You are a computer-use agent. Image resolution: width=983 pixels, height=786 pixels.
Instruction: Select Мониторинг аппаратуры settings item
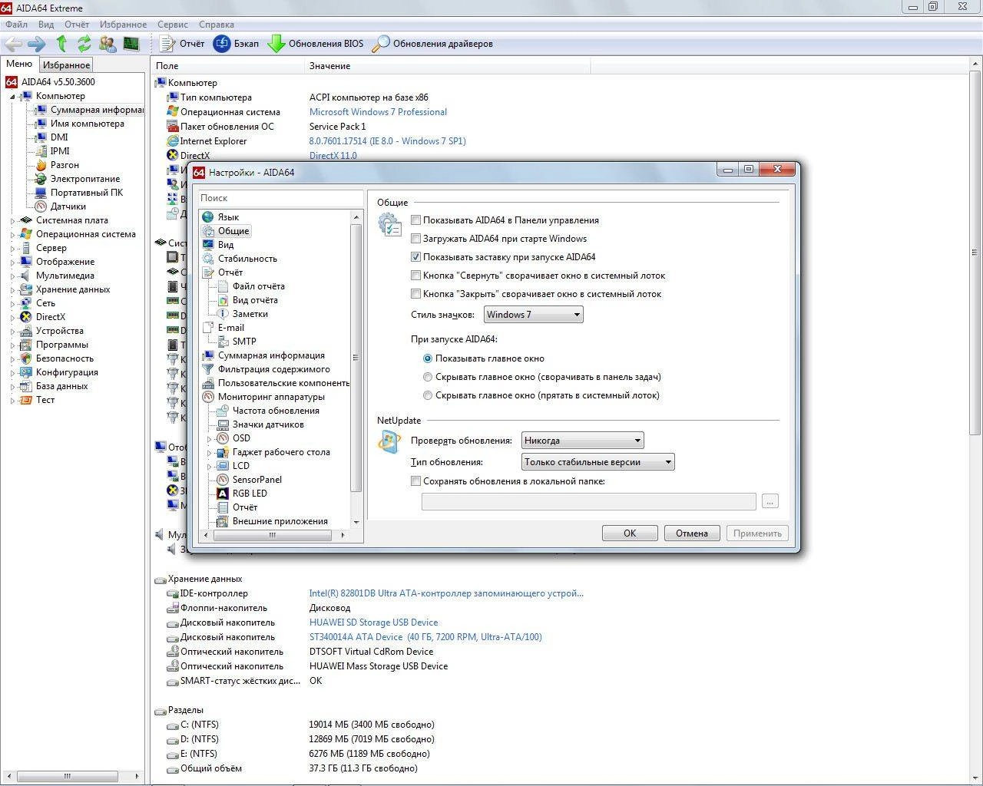coord(271,397)
